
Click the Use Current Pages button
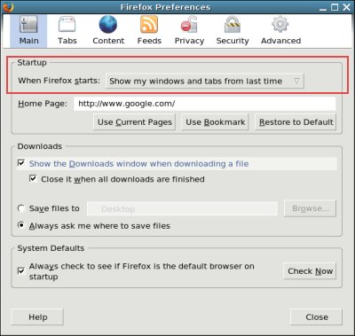click(x=135, y=122)
